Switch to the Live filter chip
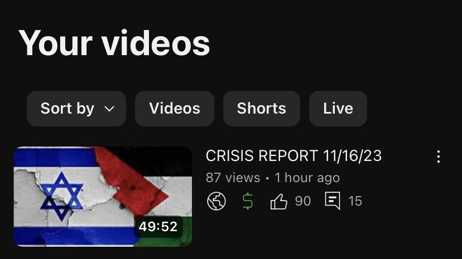 tap(338, 109)
